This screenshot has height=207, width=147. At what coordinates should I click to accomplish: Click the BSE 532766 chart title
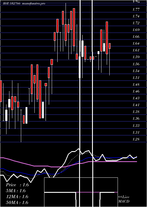pyautogui.click(x=11, y=4)
